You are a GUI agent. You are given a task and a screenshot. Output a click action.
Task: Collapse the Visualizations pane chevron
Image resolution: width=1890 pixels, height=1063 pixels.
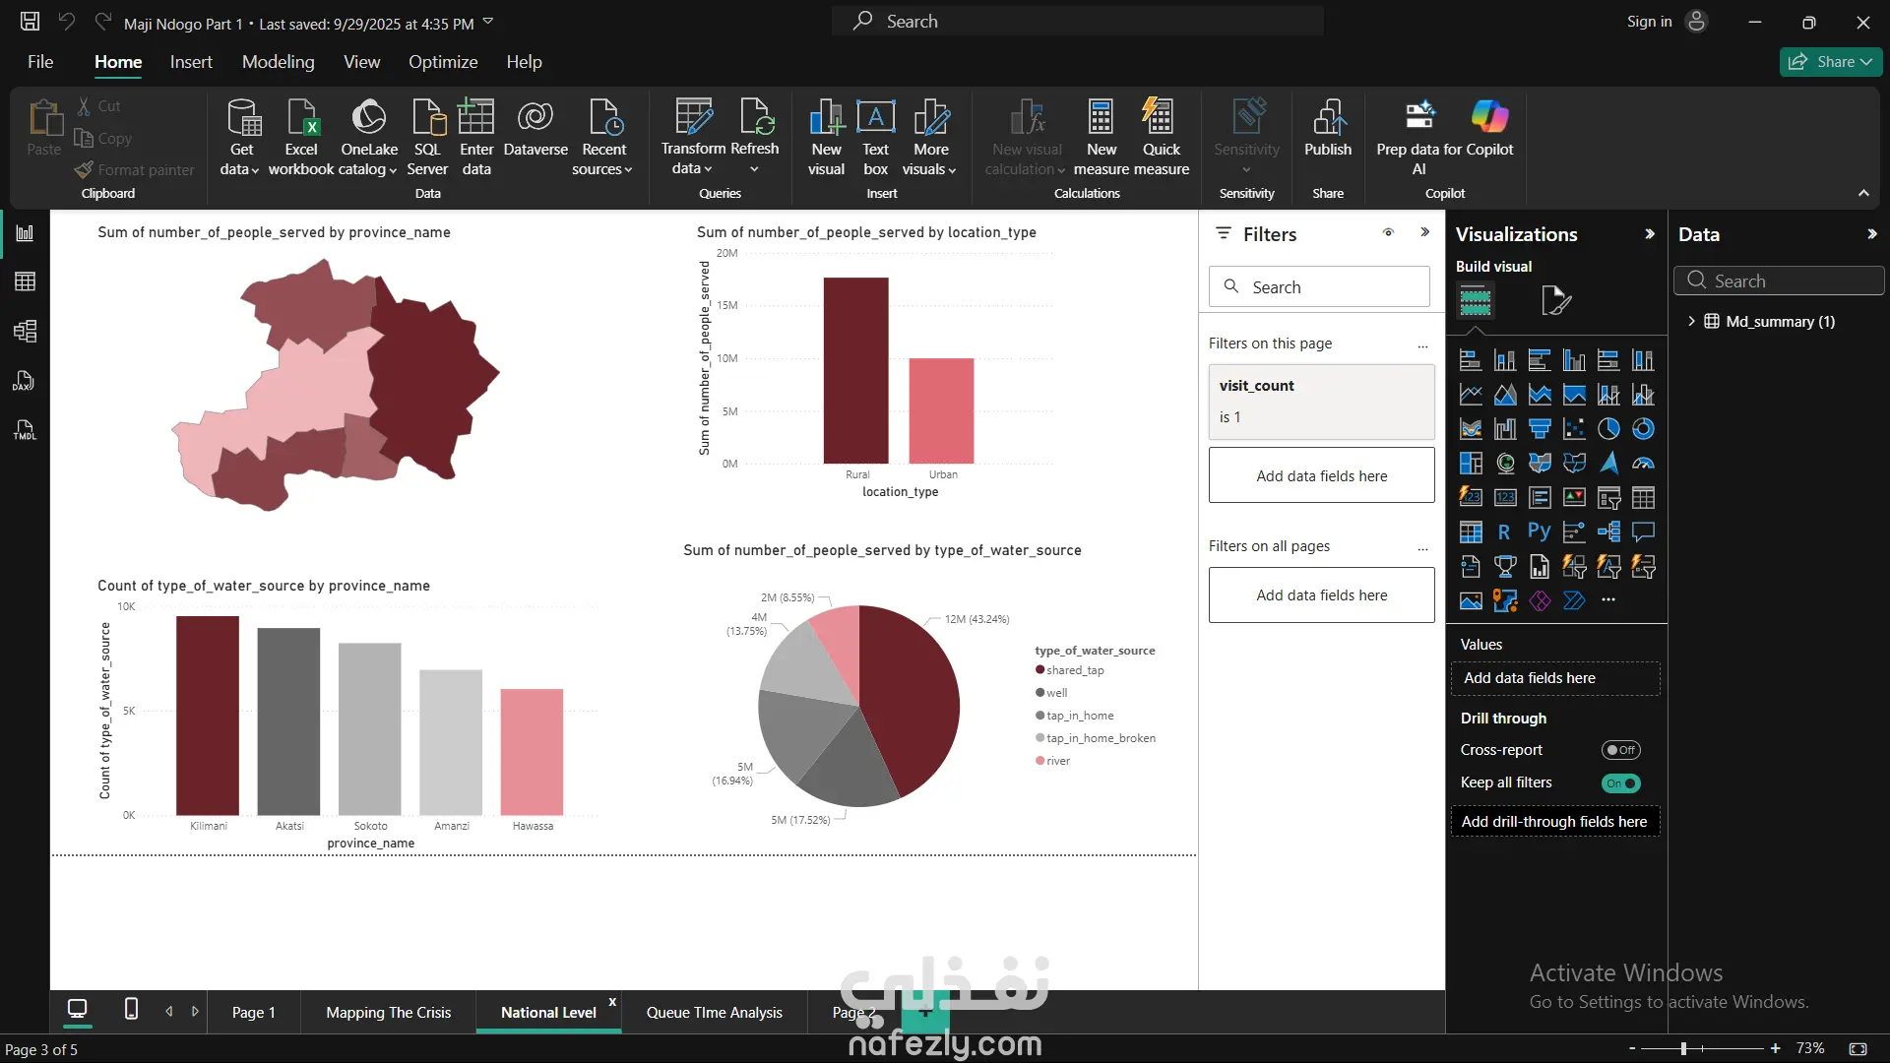click(x=1650, y=234)
